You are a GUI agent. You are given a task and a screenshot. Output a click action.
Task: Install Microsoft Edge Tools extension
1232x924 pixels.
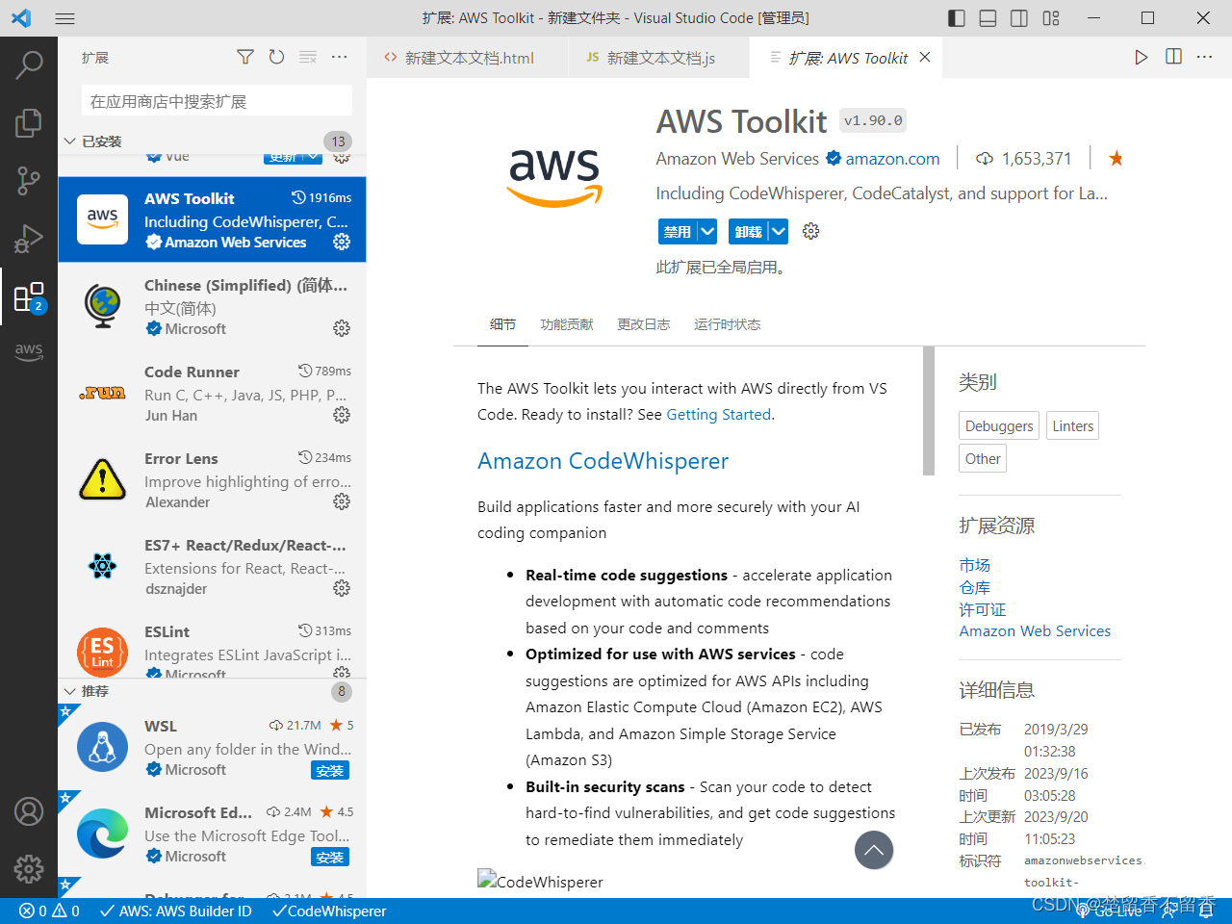tap(329, 857)
